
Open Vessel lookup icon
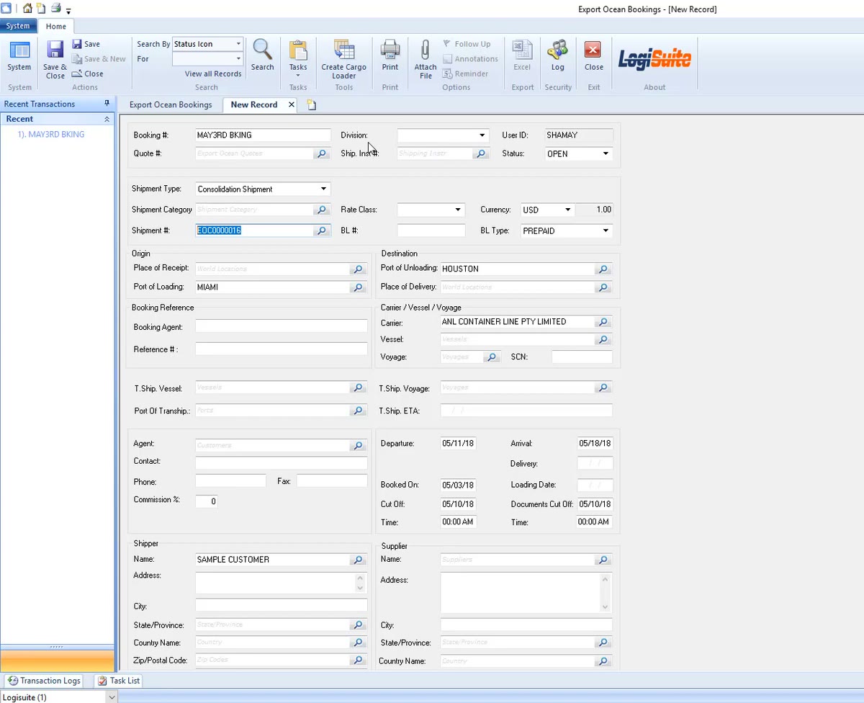(603, 339)
